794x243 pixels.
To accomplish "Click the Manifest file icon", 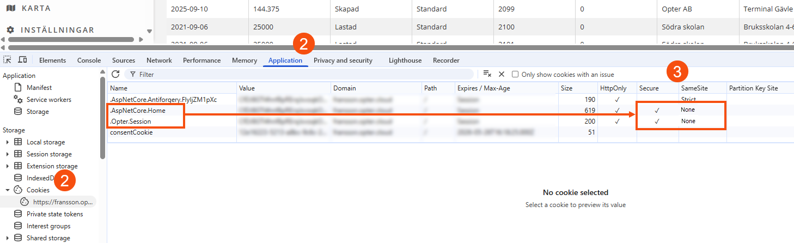I will click(17, 88).
